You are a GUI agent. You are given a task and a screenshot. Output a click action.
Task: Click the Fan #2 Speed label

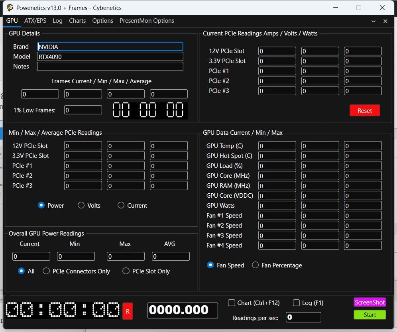coord(224,225)
